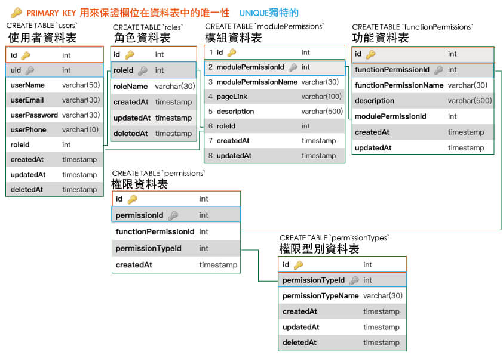Image resolution: width=503 pixels, height=355 pixels.
Task: Click the gold key beside id in users table
Action: pyautogui.click(x=25, y=55)
